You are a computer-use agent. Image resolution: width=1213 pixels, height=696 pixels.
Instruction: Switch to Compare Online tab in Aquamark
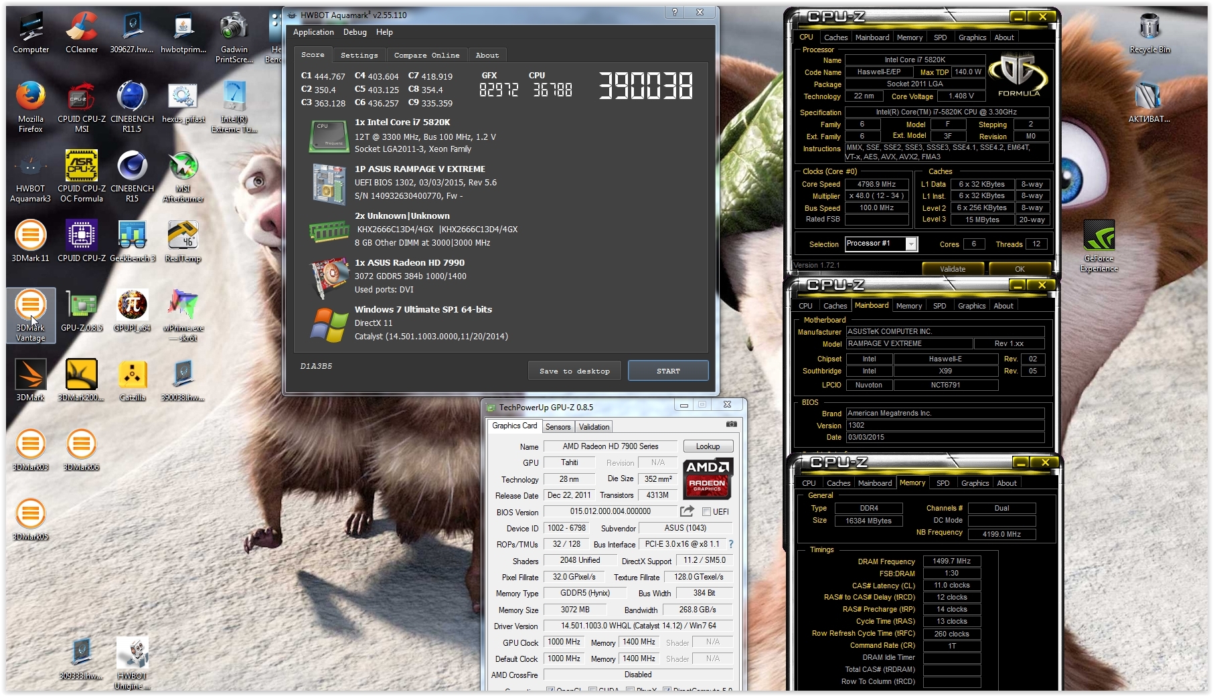point(426,55)
